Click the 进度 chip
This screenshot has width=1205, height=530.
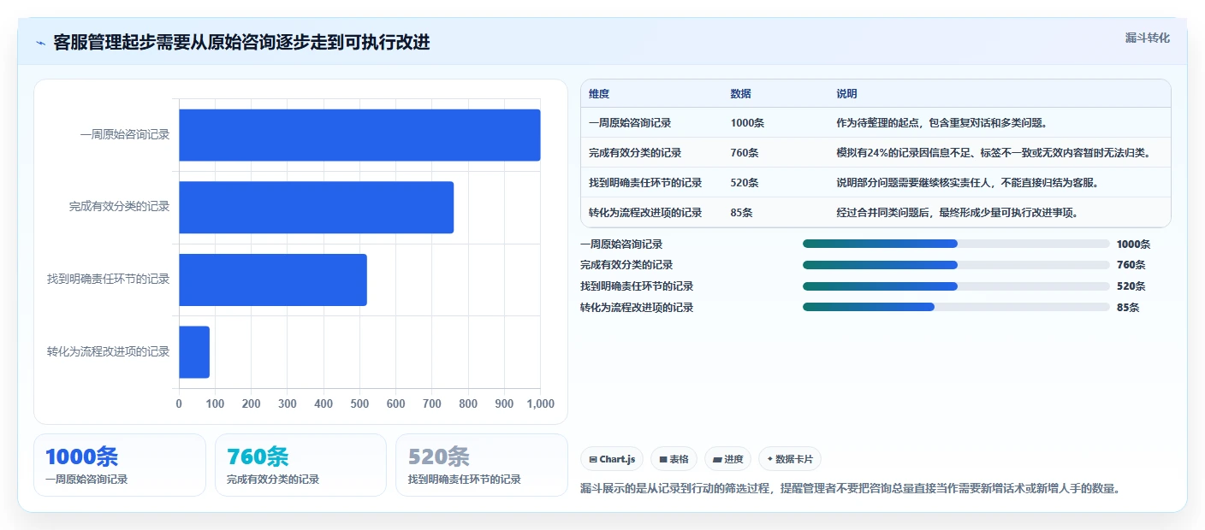[727, 459]
